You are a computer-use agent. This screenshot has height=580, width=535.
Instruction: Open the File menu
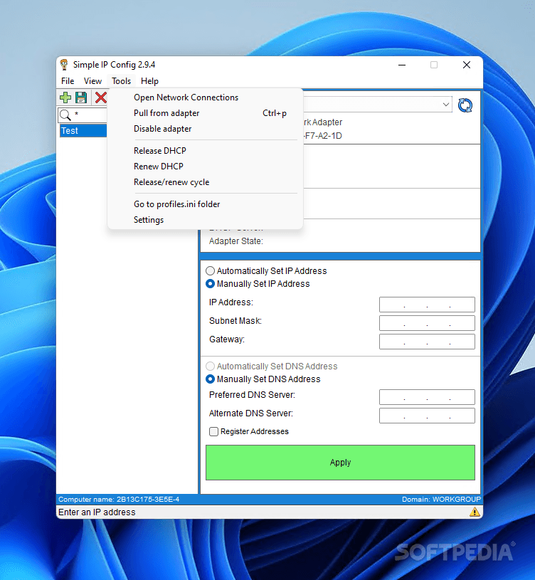tap(68, 81)
